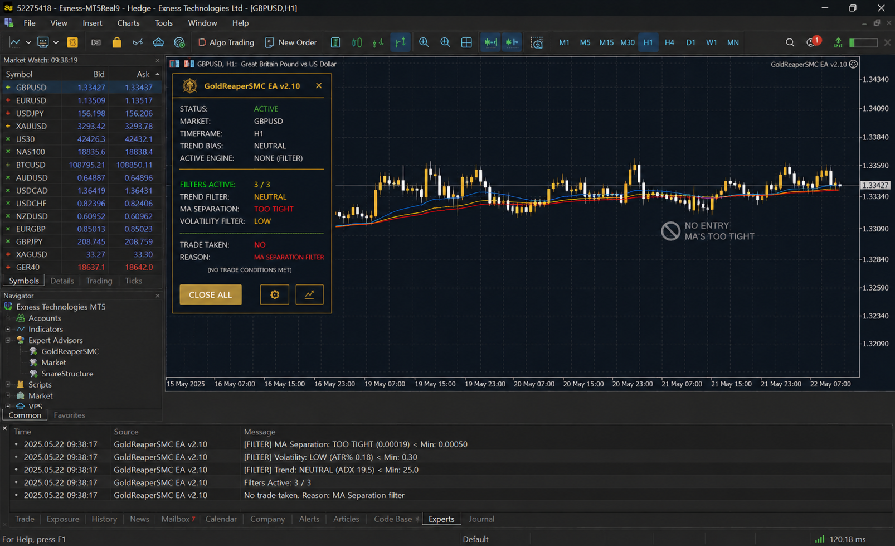Image resolution: width=895 pixels, height=546 pixels.
Task: Switch chart to candlestick display
Action: 357,42
